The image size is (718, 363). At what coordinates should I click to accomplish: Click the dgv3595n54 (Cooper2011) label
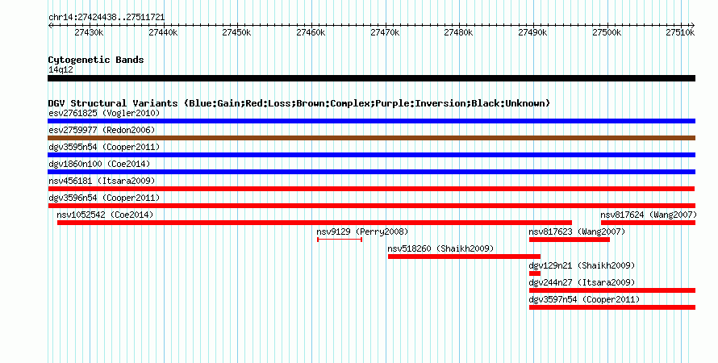pyautogui.click(x=104, y=148)
